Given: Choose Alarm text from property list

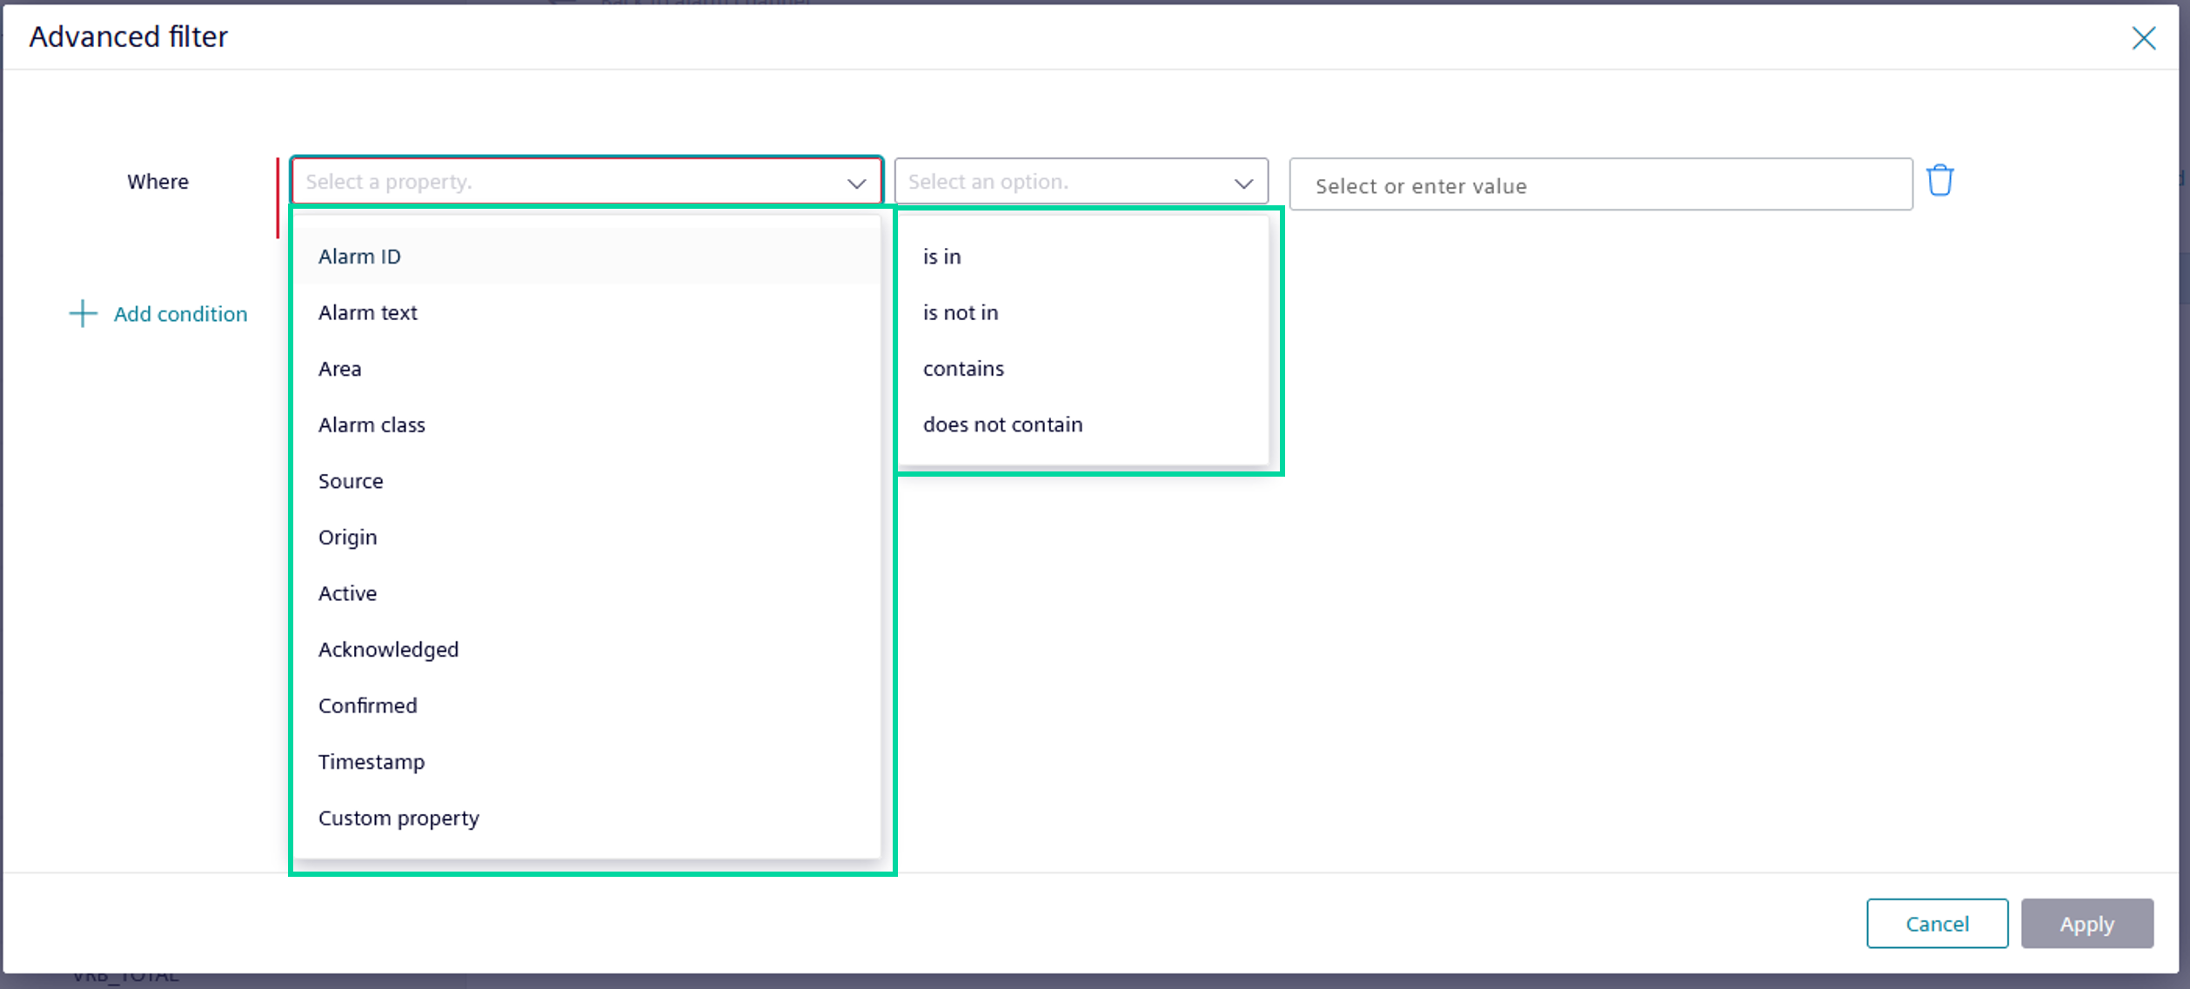Looking at the screenshot, I should pyautogui.click(x=586, y=312).
